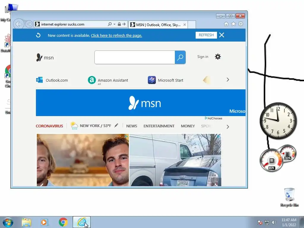Screen dimensions: 304x228
Task: Click the blue search magnifier button
Action: [180, 57]
